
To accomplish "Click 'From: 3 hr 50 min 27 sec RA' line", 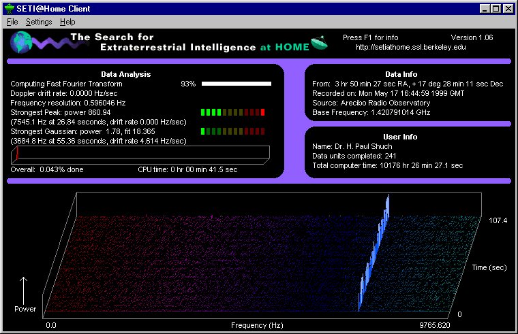I will point(408,84).
